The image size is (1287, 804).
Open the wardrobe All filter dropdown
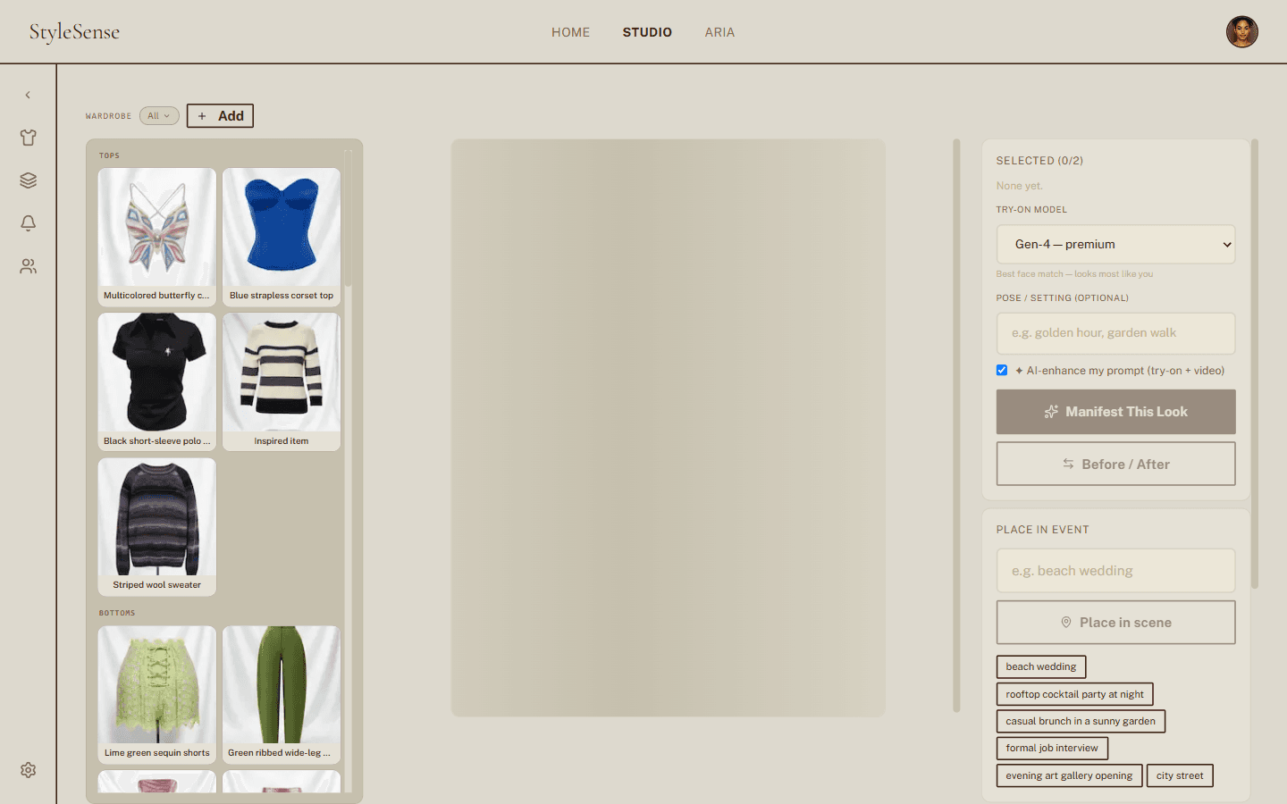[x=159, y=116]
